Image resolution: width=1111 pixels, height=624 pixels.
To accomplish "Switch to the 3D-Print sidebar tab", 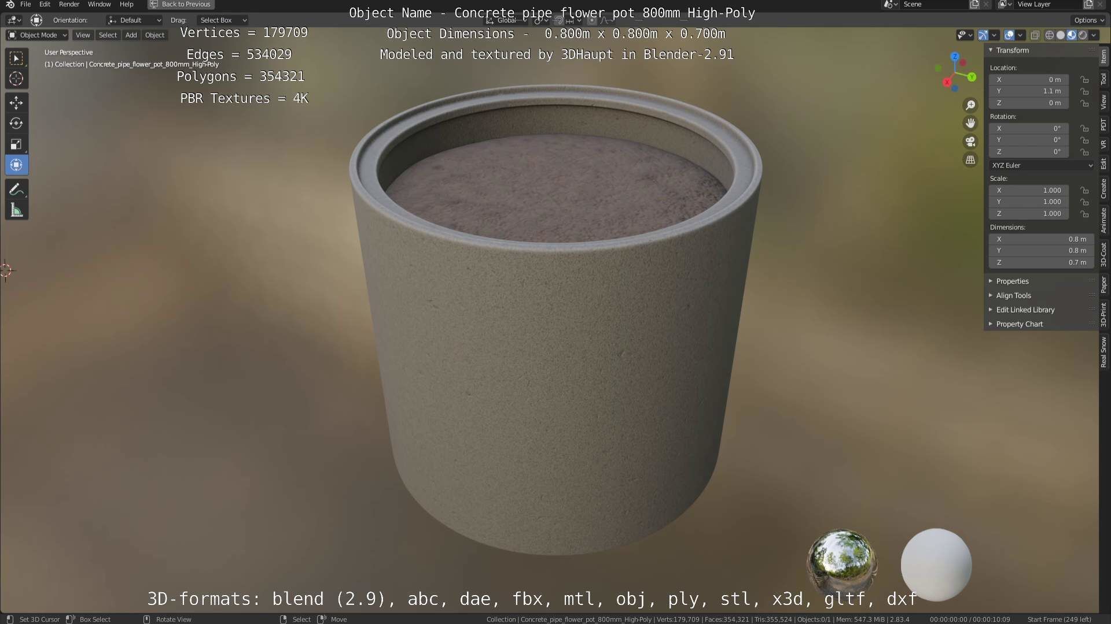I will click(1104, 314).
